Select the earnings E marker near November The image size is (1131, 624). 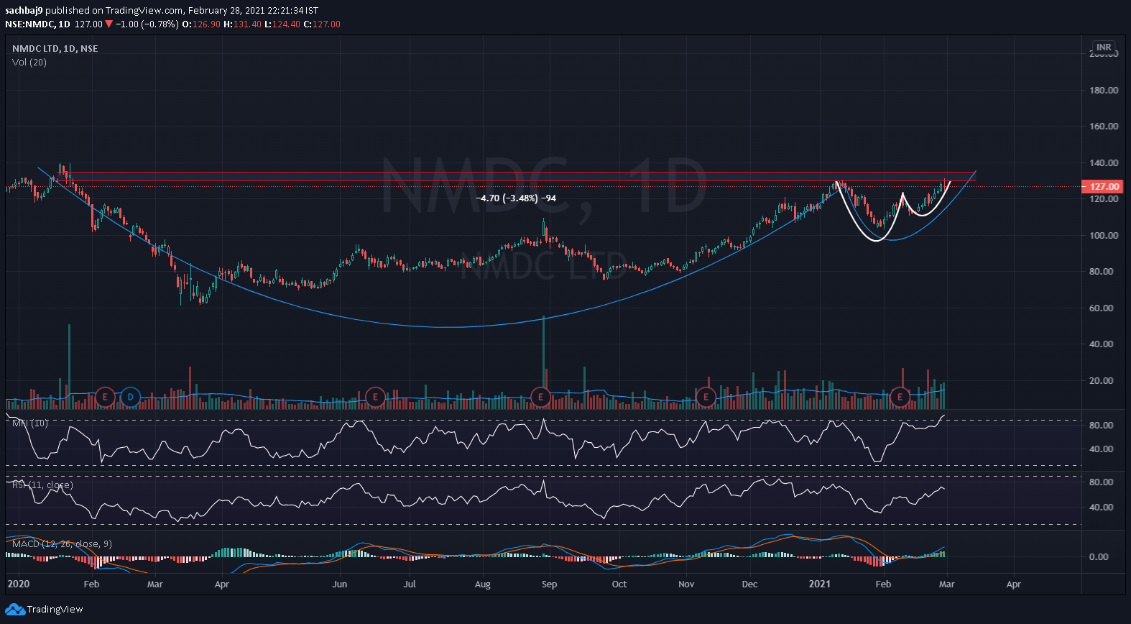pyautogui.click(x=706, y=397)
